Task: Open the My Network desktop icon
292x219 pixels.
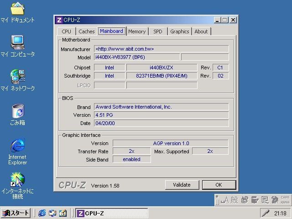Action: pyautogui.click(x=17, y=77)
